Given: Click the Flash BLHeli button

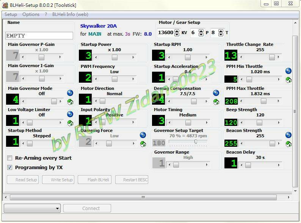Looking at the screenshot, I should click(94, 180).
